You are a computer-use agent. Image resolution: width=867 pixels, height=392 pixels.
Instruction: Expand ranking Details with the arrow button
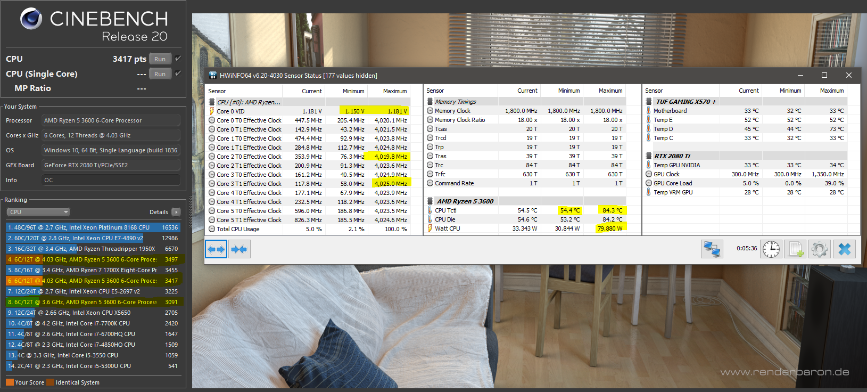176,212
